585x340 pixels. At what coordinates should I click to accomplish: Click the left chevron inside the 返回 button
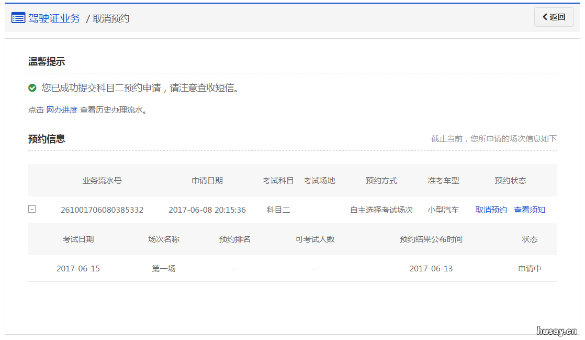[546, 17]
